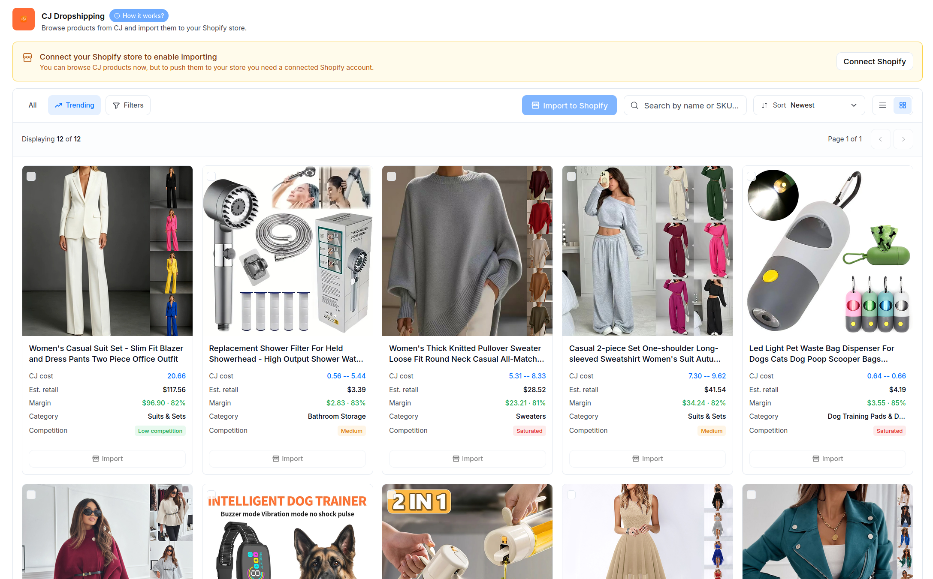Screen dimensions: 933x579
Task: Switch to grid view layout
Action: (x=903, y=105)
